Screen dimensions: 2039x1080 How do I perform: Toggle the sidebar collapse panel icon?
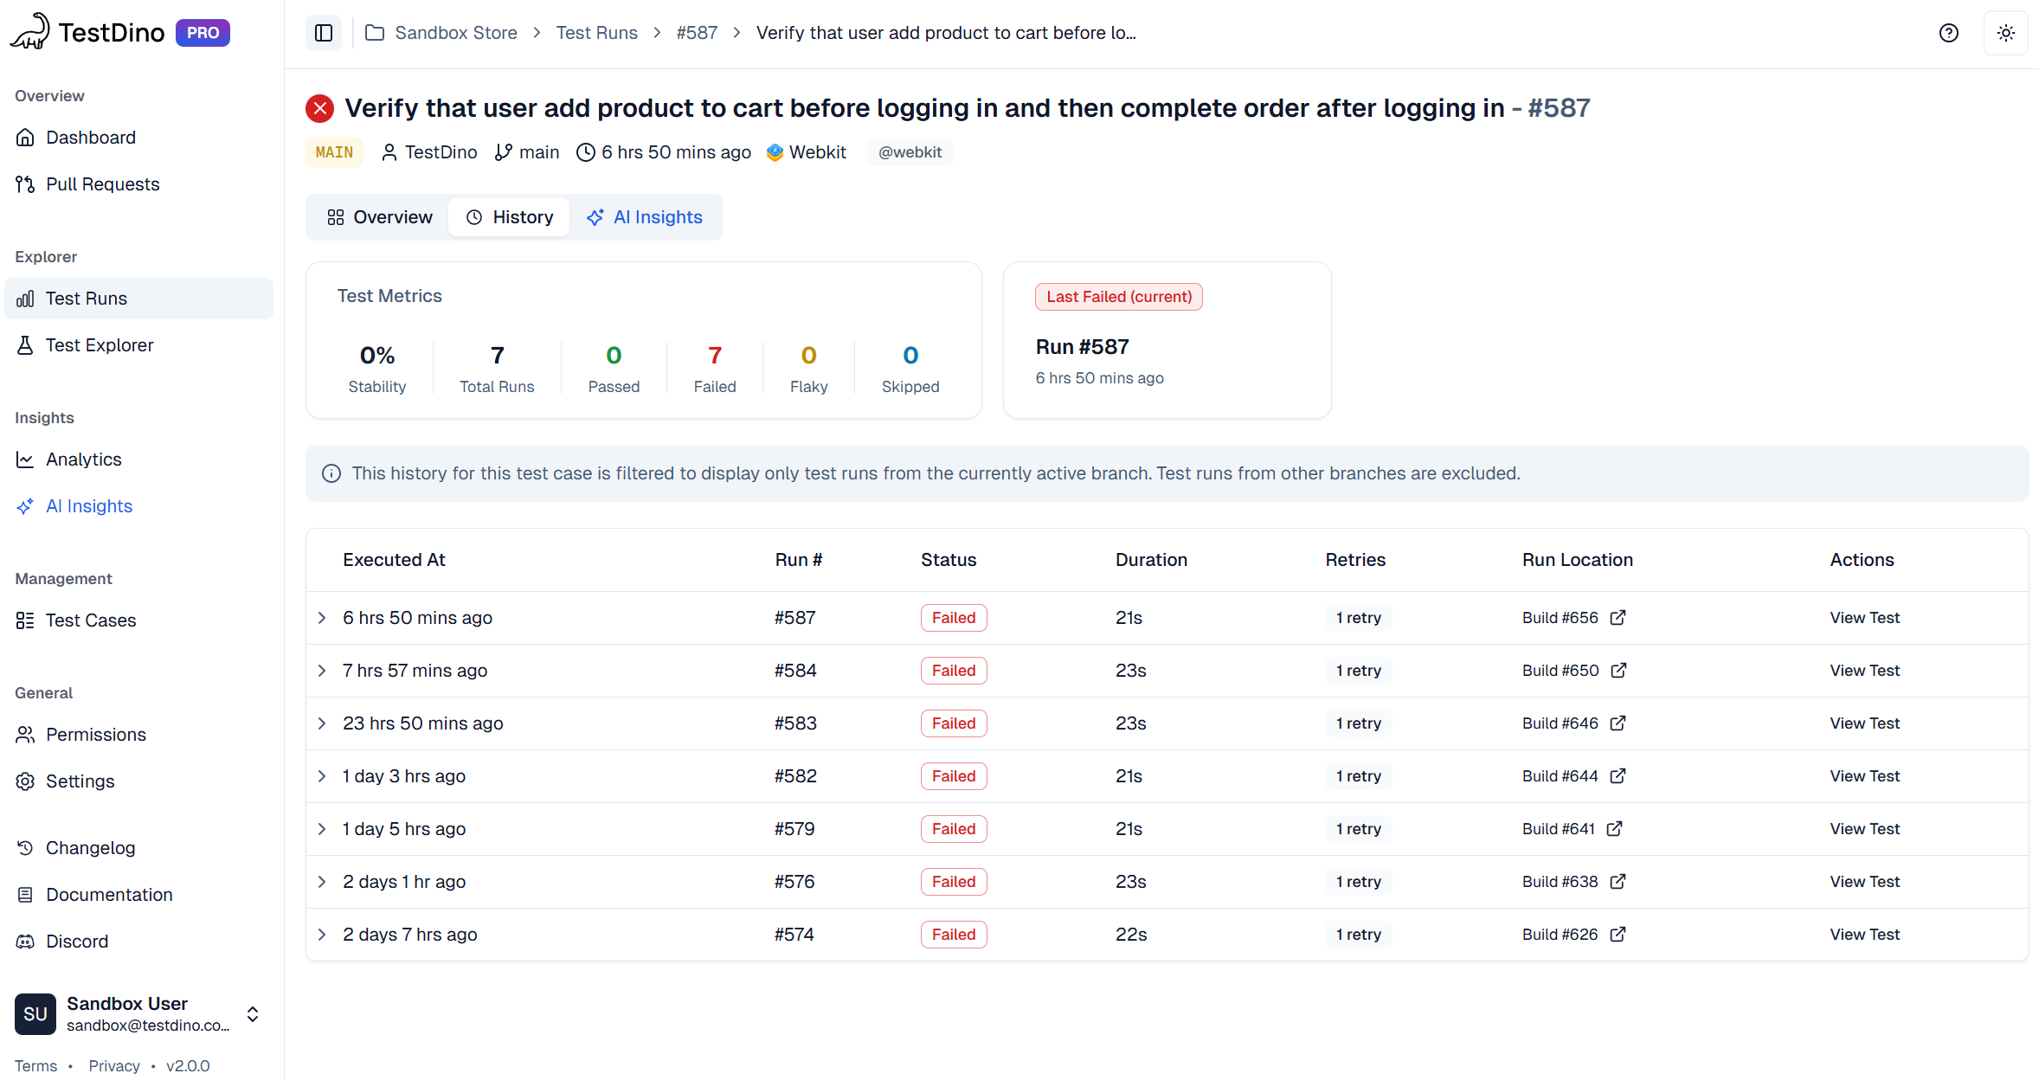point(324,33)
